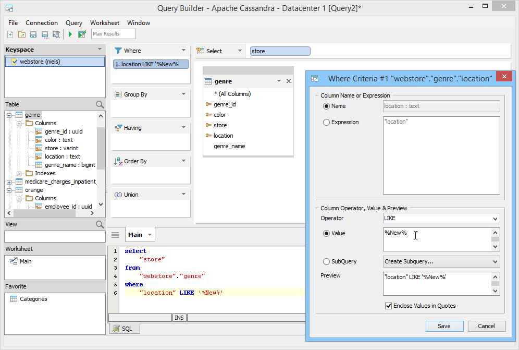Click the genre table header icon

pos(208,81)
